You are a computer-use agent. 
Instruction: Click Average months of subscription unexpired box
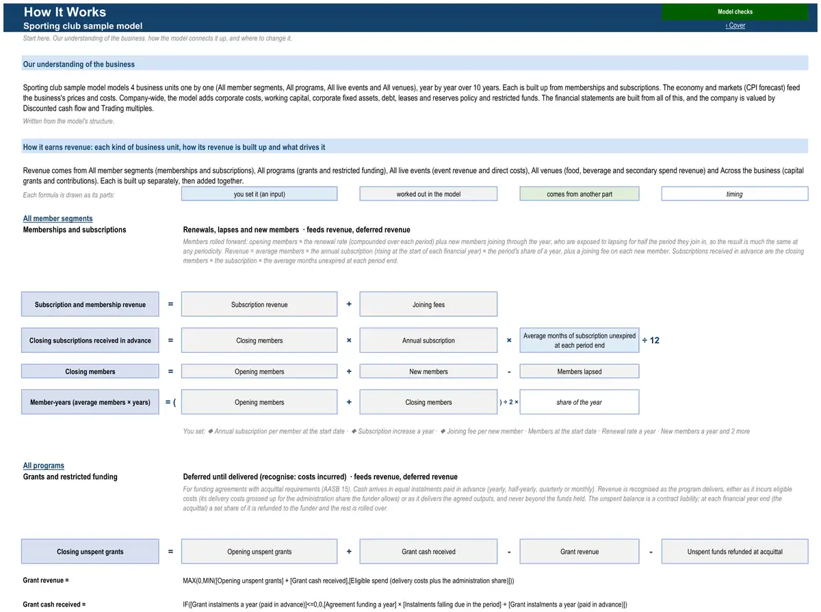(x=579, y=341)
